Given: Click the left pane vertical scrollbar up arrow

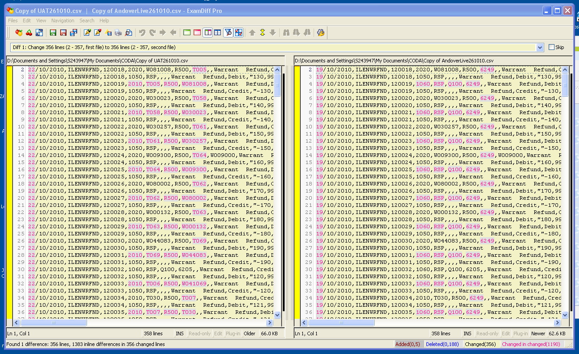Looking at the screenshot, I should [x=277, y=70].
